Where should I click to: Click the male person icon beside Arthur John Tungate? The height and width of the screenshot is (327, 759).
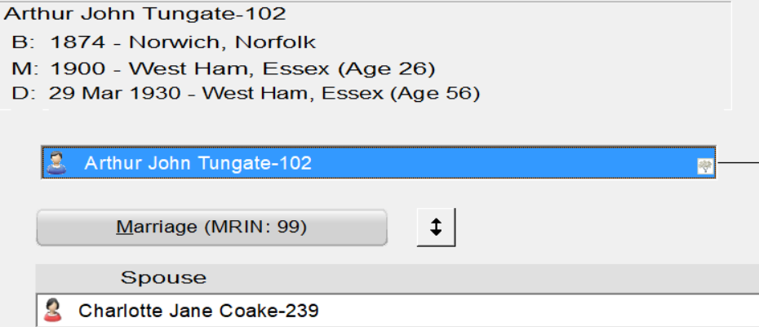pos(56,163)
